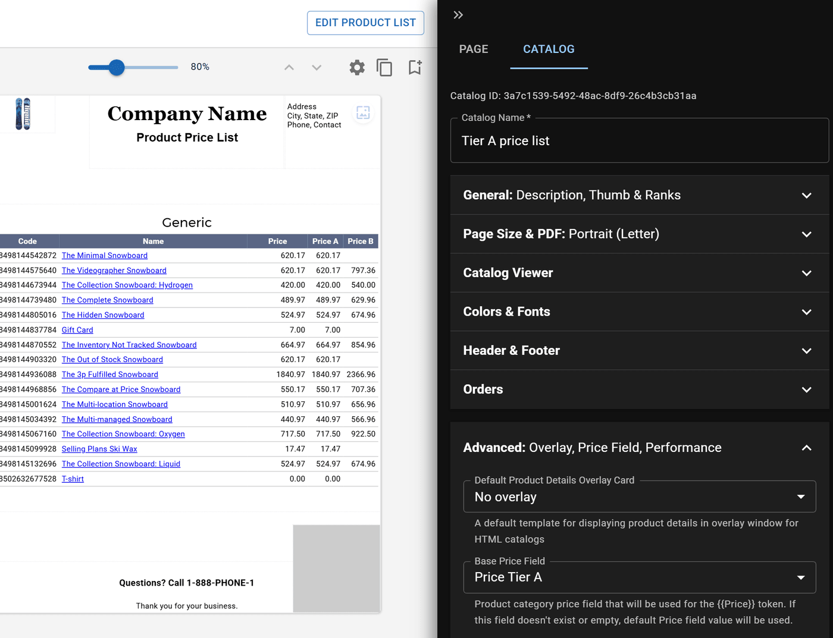Click the Address block in header

click(314, 116)
